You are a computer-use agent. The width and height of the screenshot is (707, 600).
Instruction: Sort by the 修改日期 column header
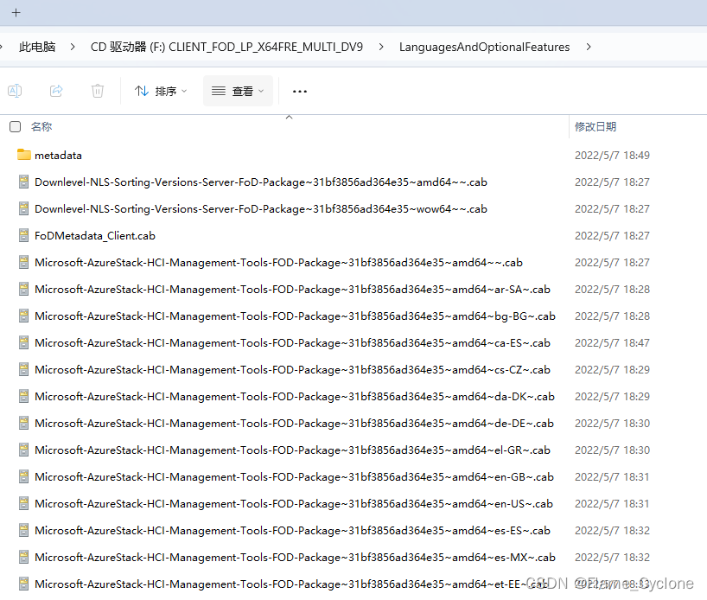(x=596, y=127)
